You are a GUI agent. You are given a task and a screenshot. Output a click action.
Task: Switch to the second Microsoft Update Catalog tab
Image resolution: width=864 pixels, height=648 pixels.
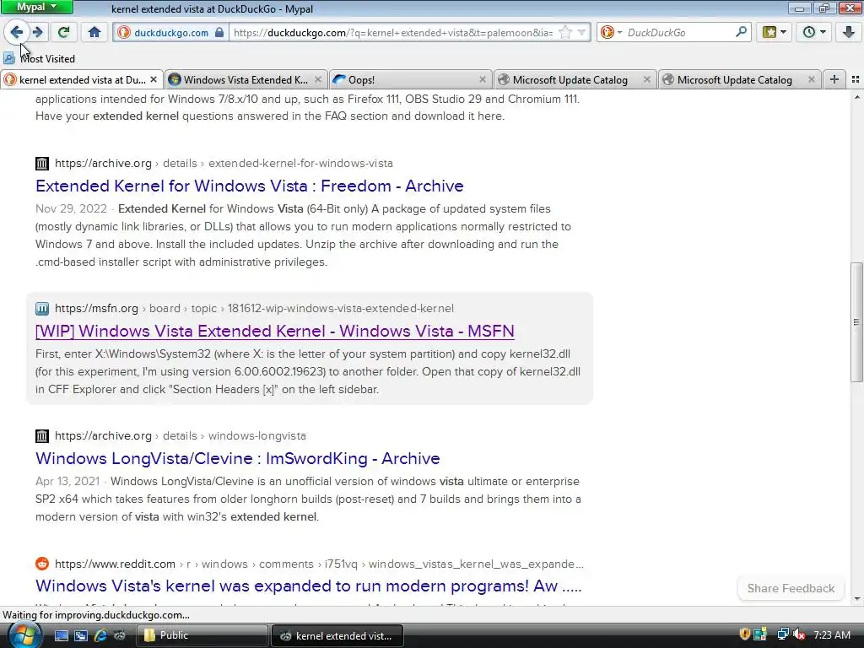(739, 80)
